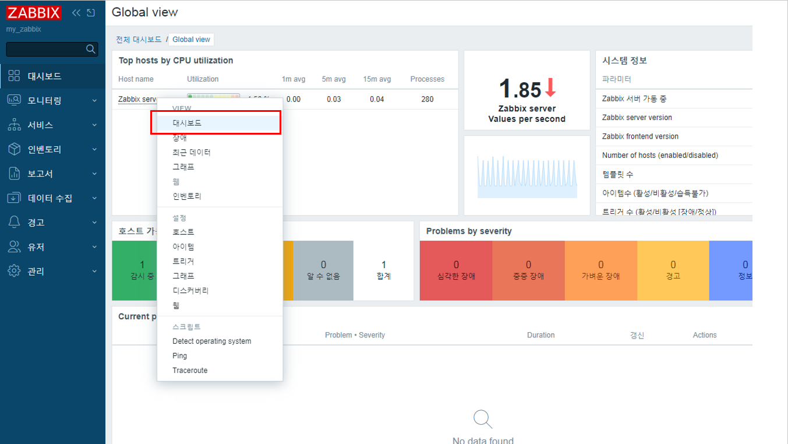Choose 트리거 in the context menu
The width and height of the screenshot is (788, 444).
(220, 262)
